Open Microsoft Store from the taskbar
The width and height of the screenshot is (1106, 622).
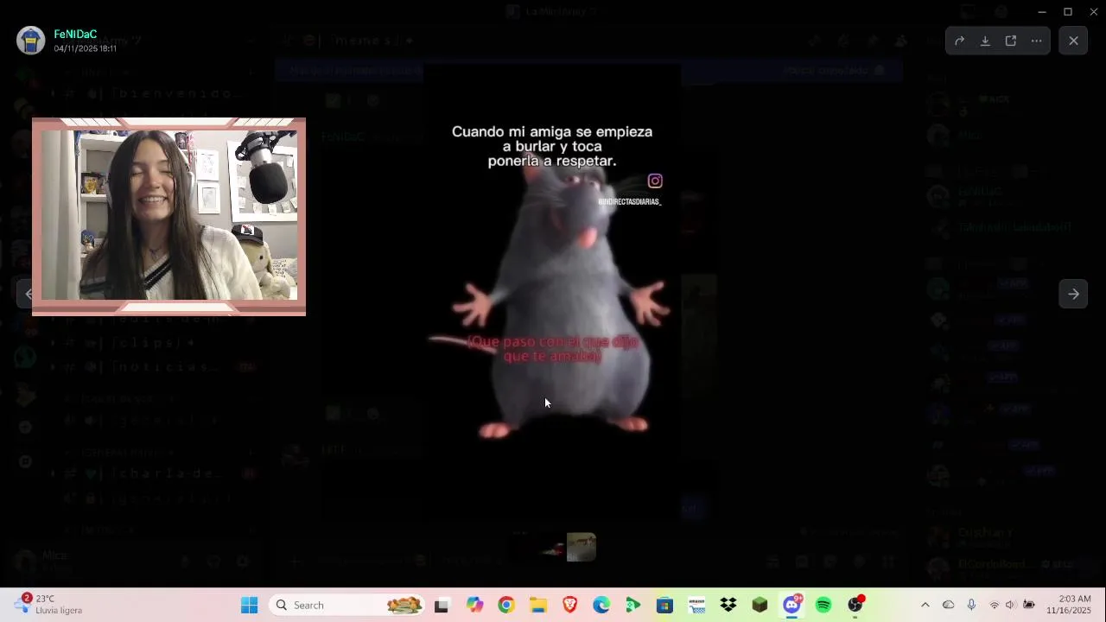[x=664, y=605]
